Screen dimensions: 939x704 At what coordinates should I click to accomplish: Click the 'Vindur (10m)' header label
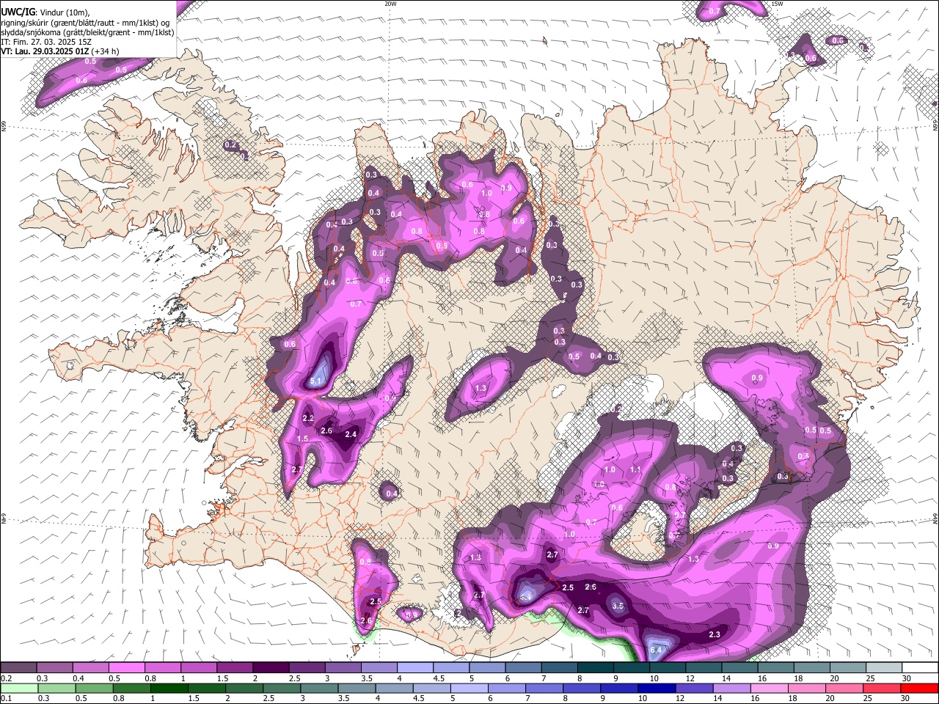pyautogui.click(x=65, y=12)
